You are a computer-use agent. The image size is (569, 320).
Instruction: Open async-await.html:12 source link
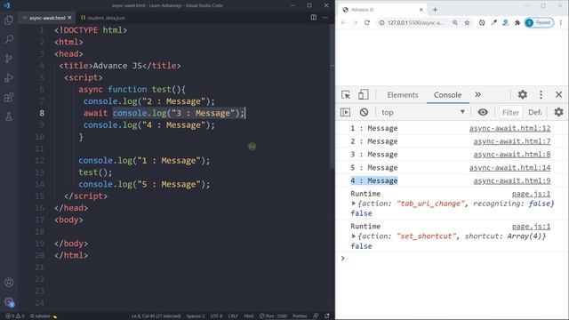tap(509, 128)
